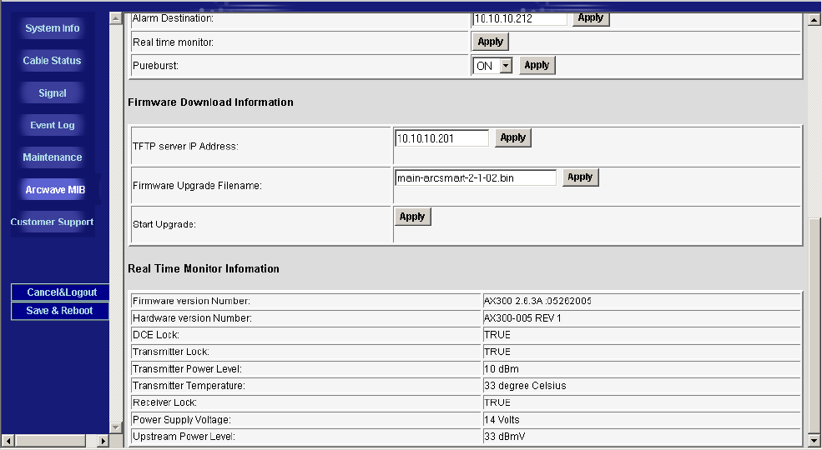Apply the Alarm Destination address

[590, 18]
